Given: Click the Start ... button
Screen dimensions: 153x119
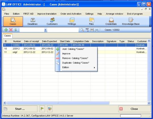Looking at the screenshot, I should tap(20, 109).
